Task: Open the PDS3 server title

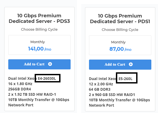Action: [x=39, y=18]
